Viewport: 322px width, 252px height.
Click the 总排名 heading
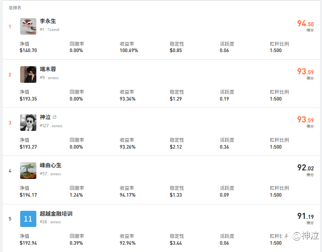coord(15,8)
